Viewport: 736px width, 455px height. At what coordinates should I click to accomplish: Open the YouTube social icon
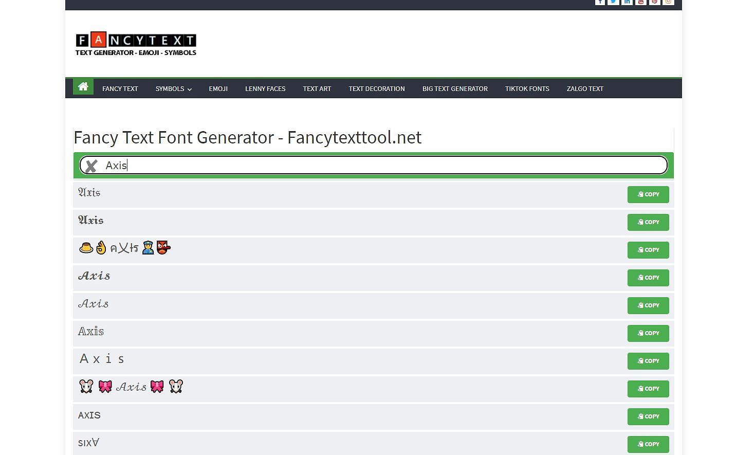pyautogui.click(x=640, y=2)
